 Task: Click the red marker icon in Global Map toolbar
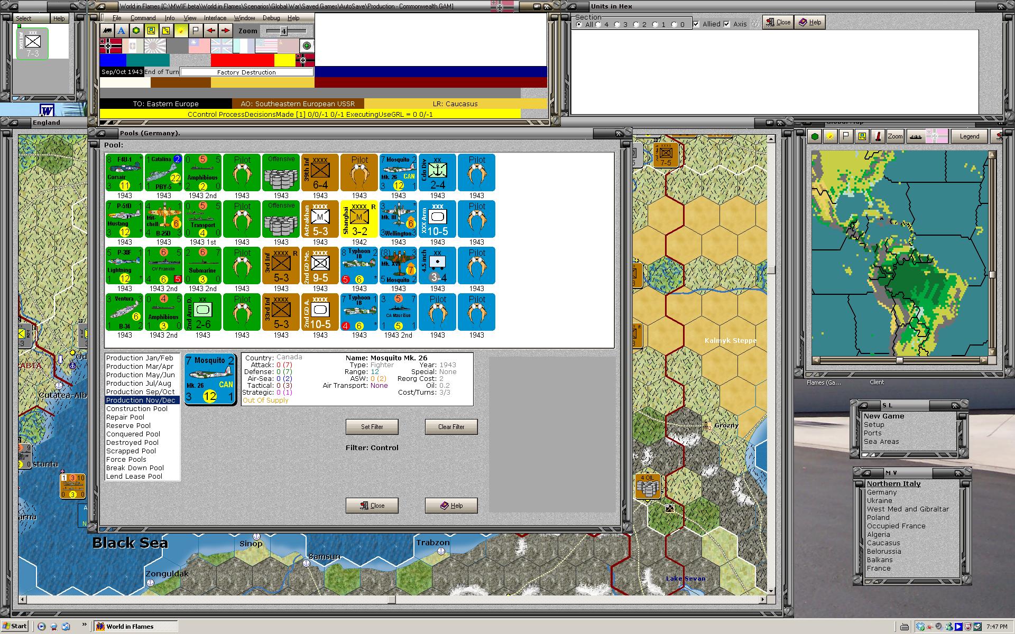pyautogui.click(x=878, y=136)
